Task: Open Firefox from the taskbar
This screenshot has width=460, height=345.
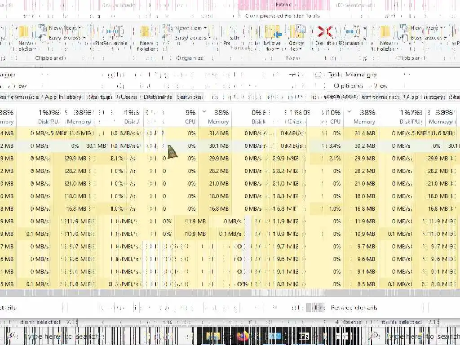Action: 243,336
